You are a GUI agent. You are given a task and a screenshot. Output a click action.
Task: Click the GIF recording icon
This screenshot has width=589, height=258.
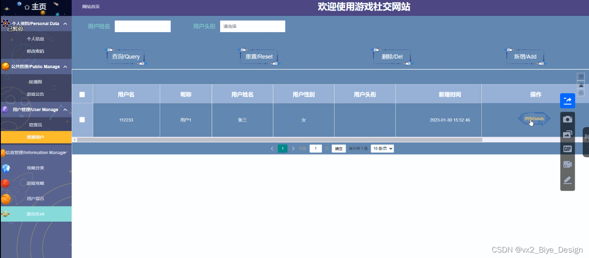coord(568,149)
